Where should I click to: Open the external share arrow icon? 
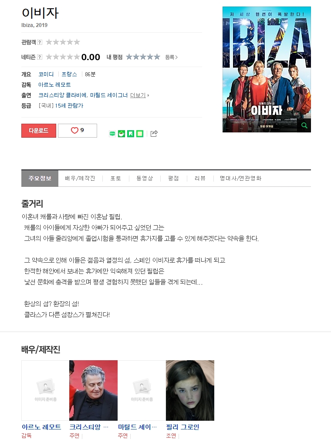[154, 133]
